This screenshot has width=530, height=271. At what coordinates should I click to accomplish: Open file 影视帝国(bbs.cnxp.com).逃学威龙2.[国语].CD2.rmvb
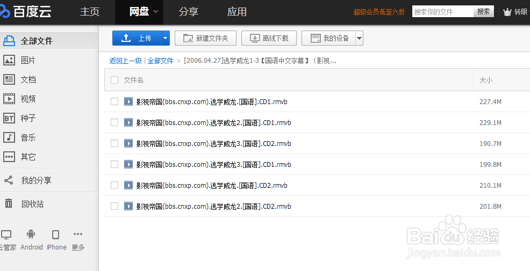[213, 206]
